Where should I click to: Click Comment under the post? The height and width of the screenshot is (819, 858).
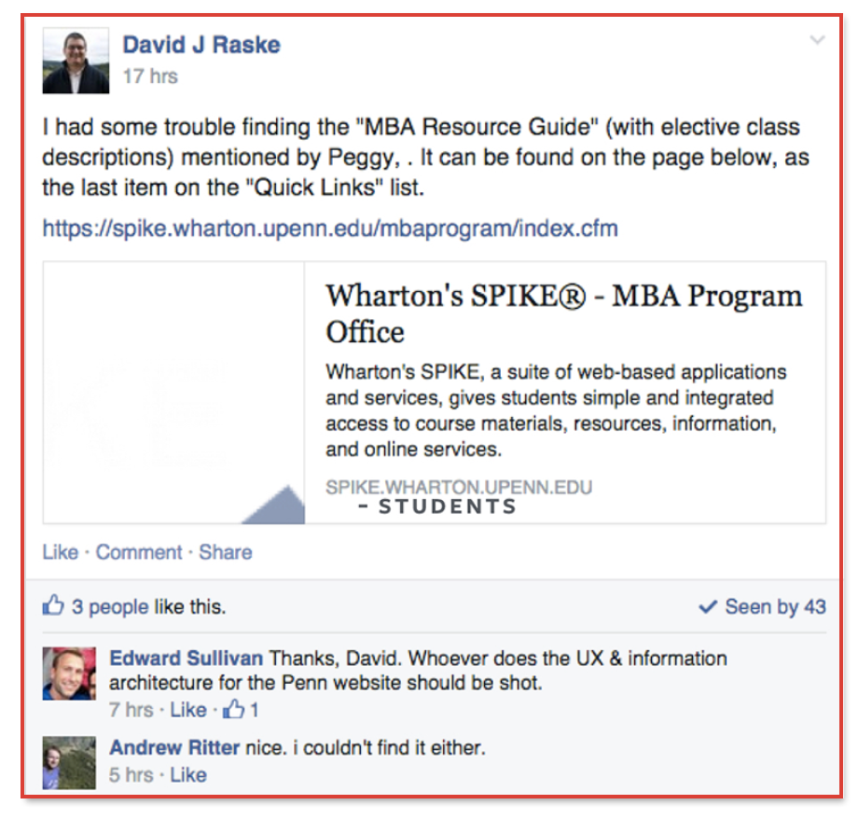pos(139,552)
